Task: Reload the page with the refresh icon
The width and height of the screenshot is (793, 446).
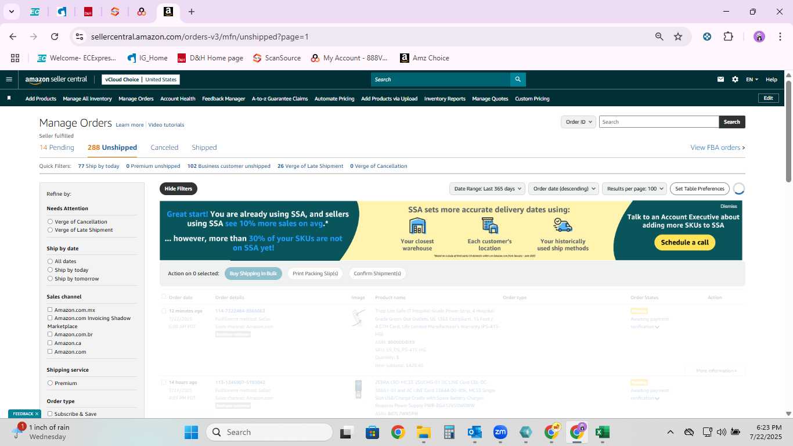Action: click(55, 37)
